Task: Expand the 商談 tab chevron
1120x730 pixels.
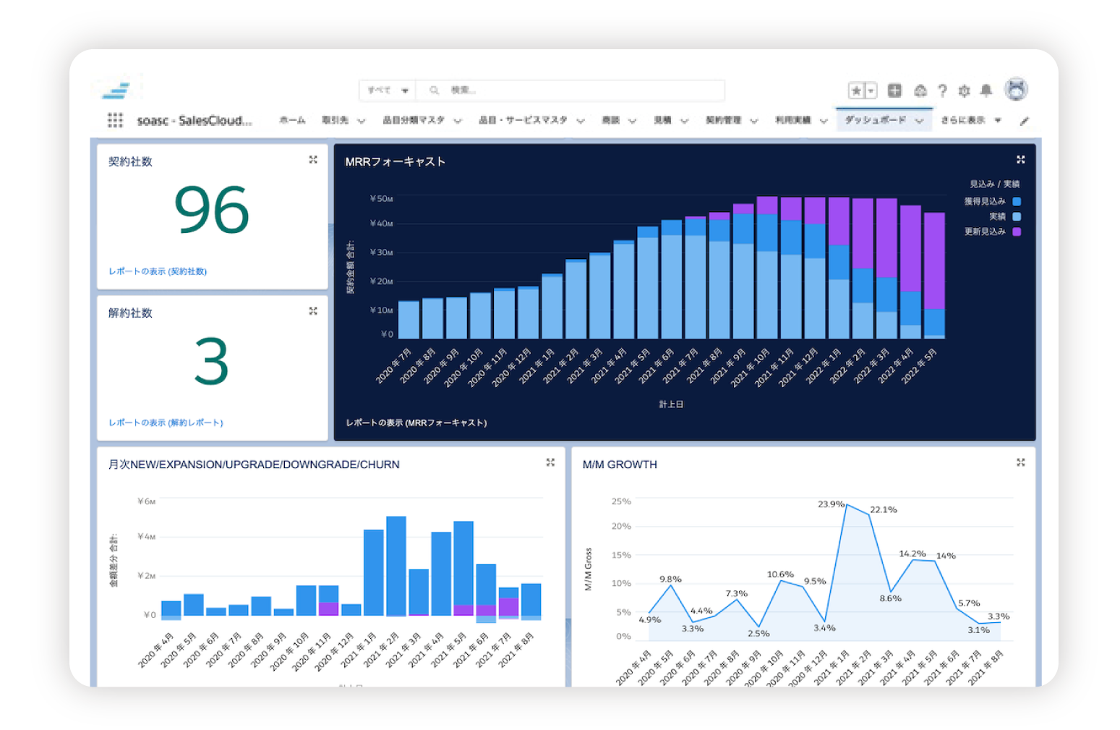Action: (632, 121)
